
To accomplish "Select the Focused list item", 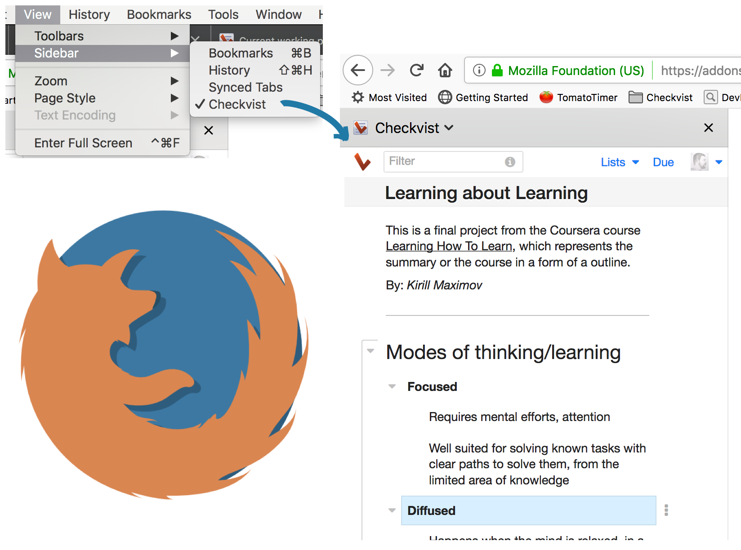I will (432, 386).
